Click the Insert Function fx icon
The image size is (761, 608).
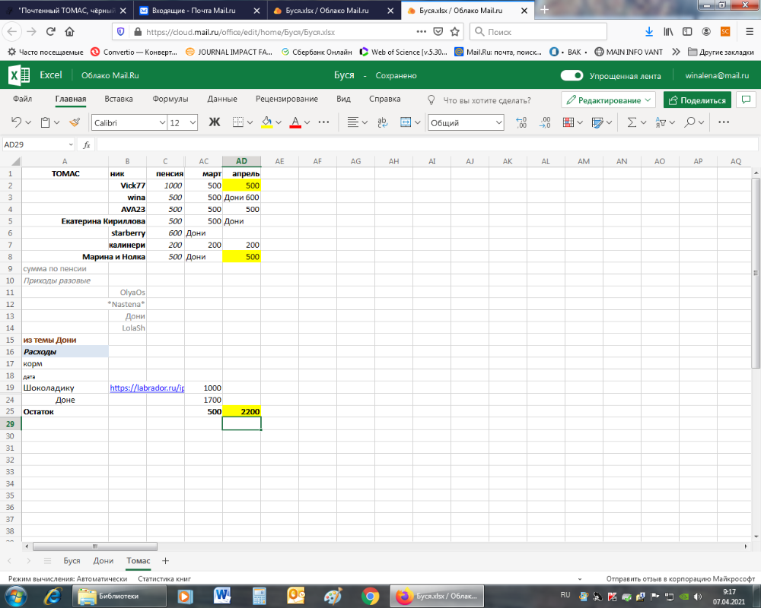[x=87, y=144]
